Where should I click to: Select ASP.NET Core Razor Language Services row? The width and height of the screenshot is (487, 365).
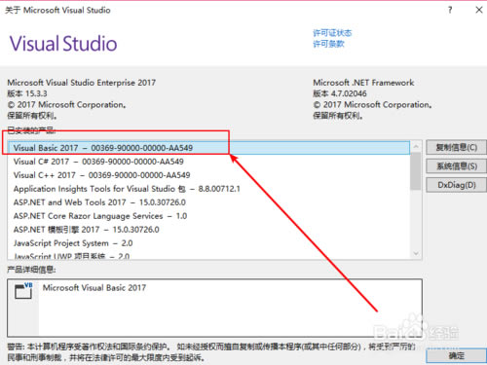click(208, 216)
